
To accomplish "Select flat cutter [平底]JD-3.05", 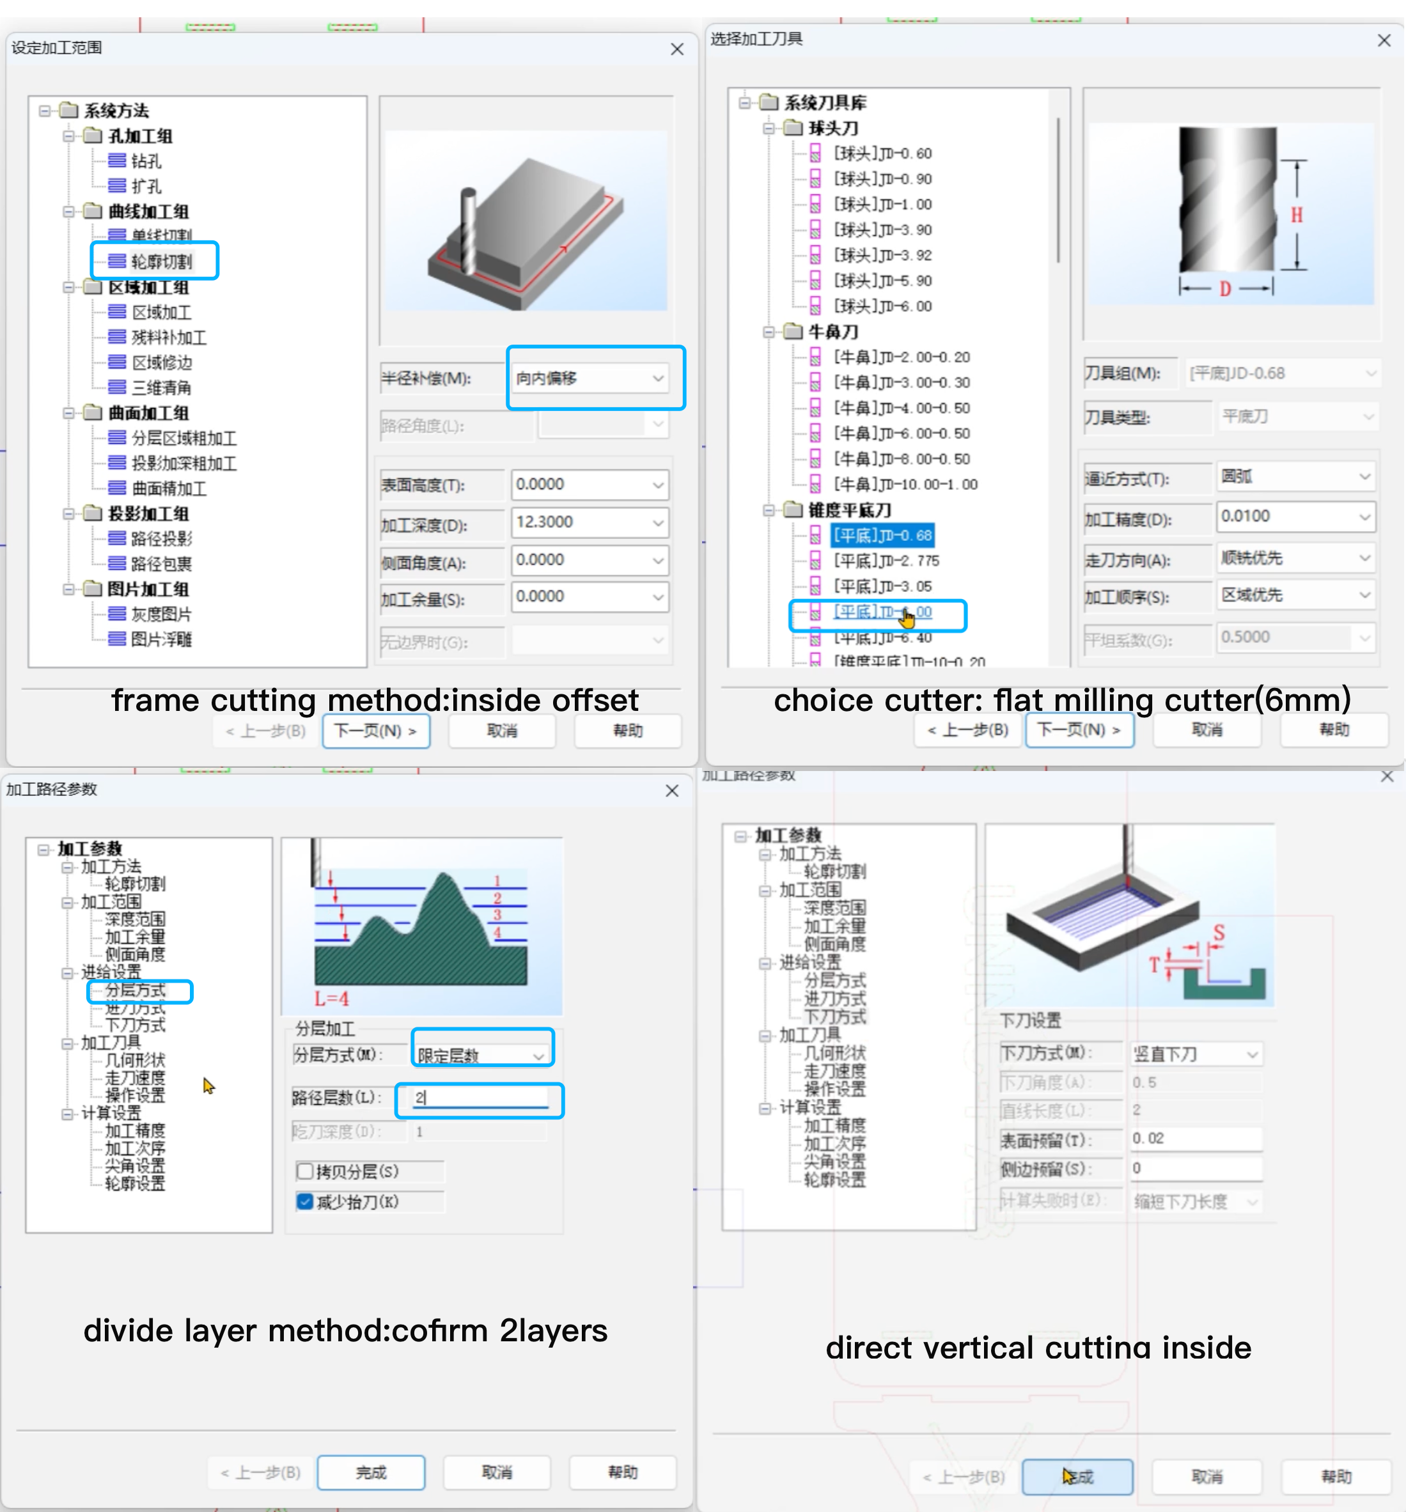I will pos(882,586).
